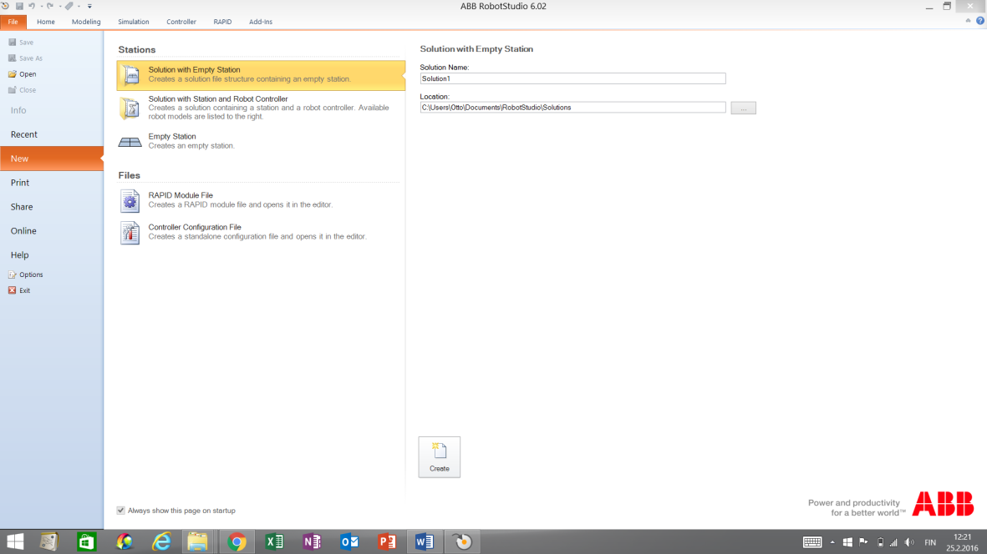Screen dimensions: 987x554
Task: Click the Action Center flag tray icon
Action: point(863,542)
